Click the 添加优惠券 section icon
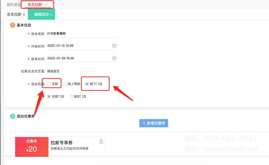 point(13,116)
